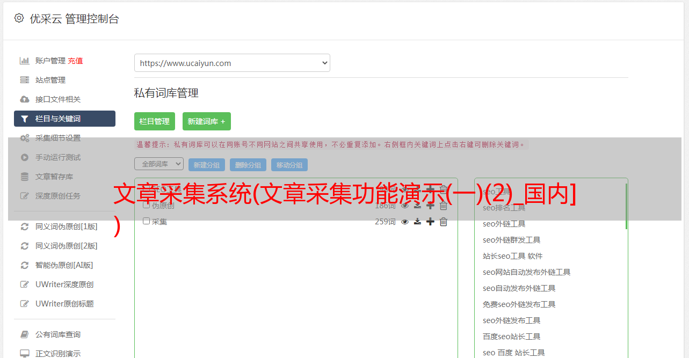Click the 移动分组 button

pos(289,165)
